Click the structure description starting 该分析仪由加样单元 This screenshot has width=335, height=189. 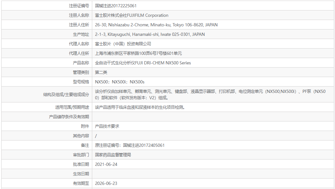(210, 94)
